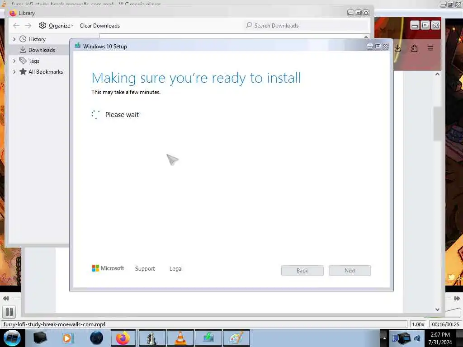Viewport: 463px width, 347px height.
Task: Select Tags in Library sidebar
Action: pos(33,61)
